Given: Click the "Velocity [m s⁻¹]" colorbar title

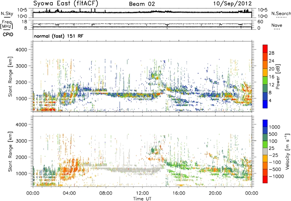Looking at the screenshot, I should [x=287, y=151].
